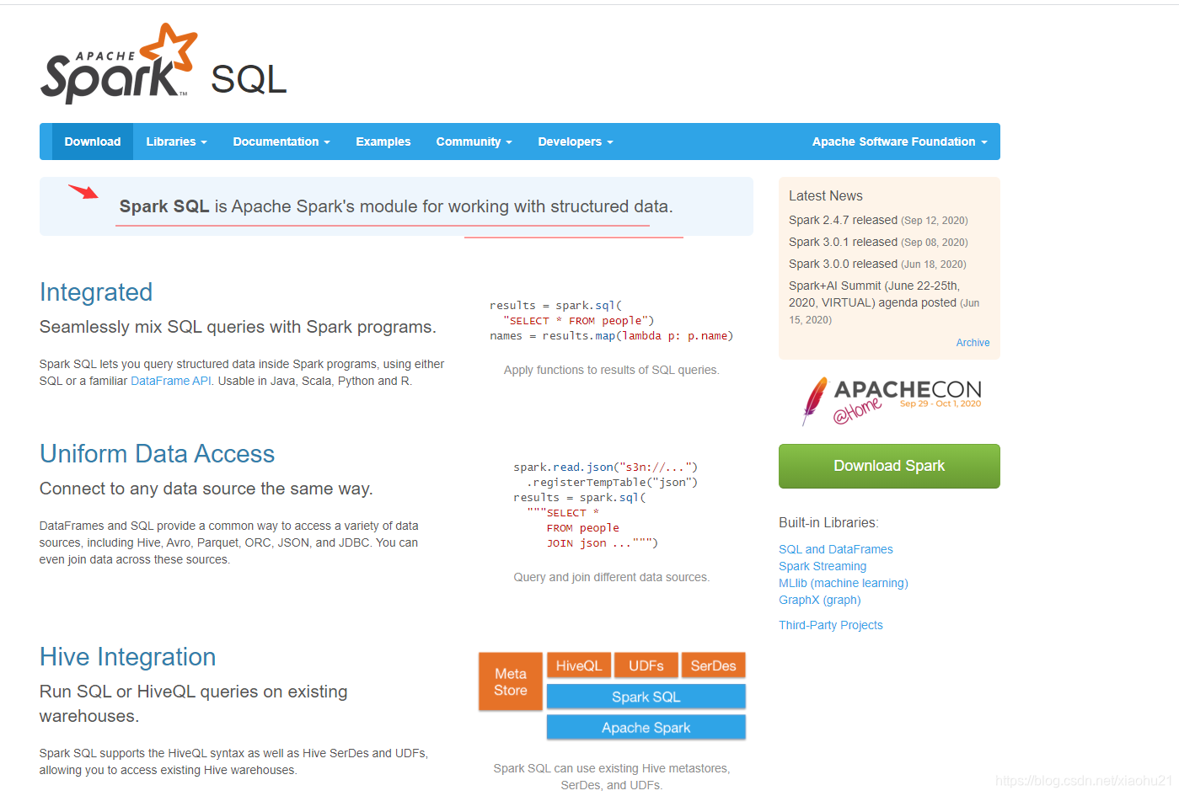Click the green Download Spark button
The height and width of the screenshot is (796, 1179).
click(x=889, y=466)
